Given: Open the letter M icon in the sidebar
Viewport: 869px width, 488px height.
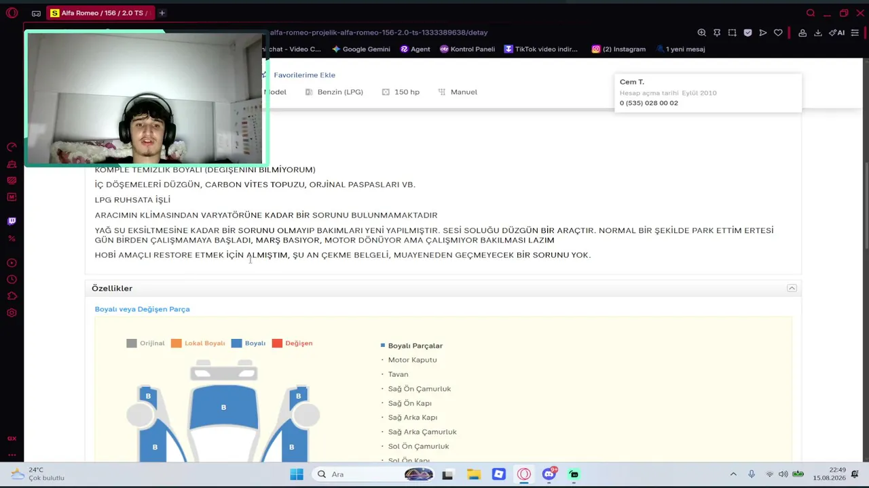Looking at the screenshot, I should (x=12, y=197).
